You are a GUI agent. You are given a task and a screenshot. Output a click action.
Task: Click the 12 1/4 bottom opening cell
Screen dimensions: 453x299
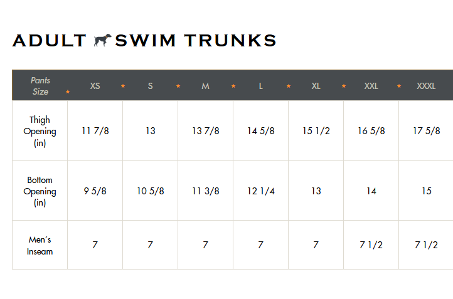260,191
